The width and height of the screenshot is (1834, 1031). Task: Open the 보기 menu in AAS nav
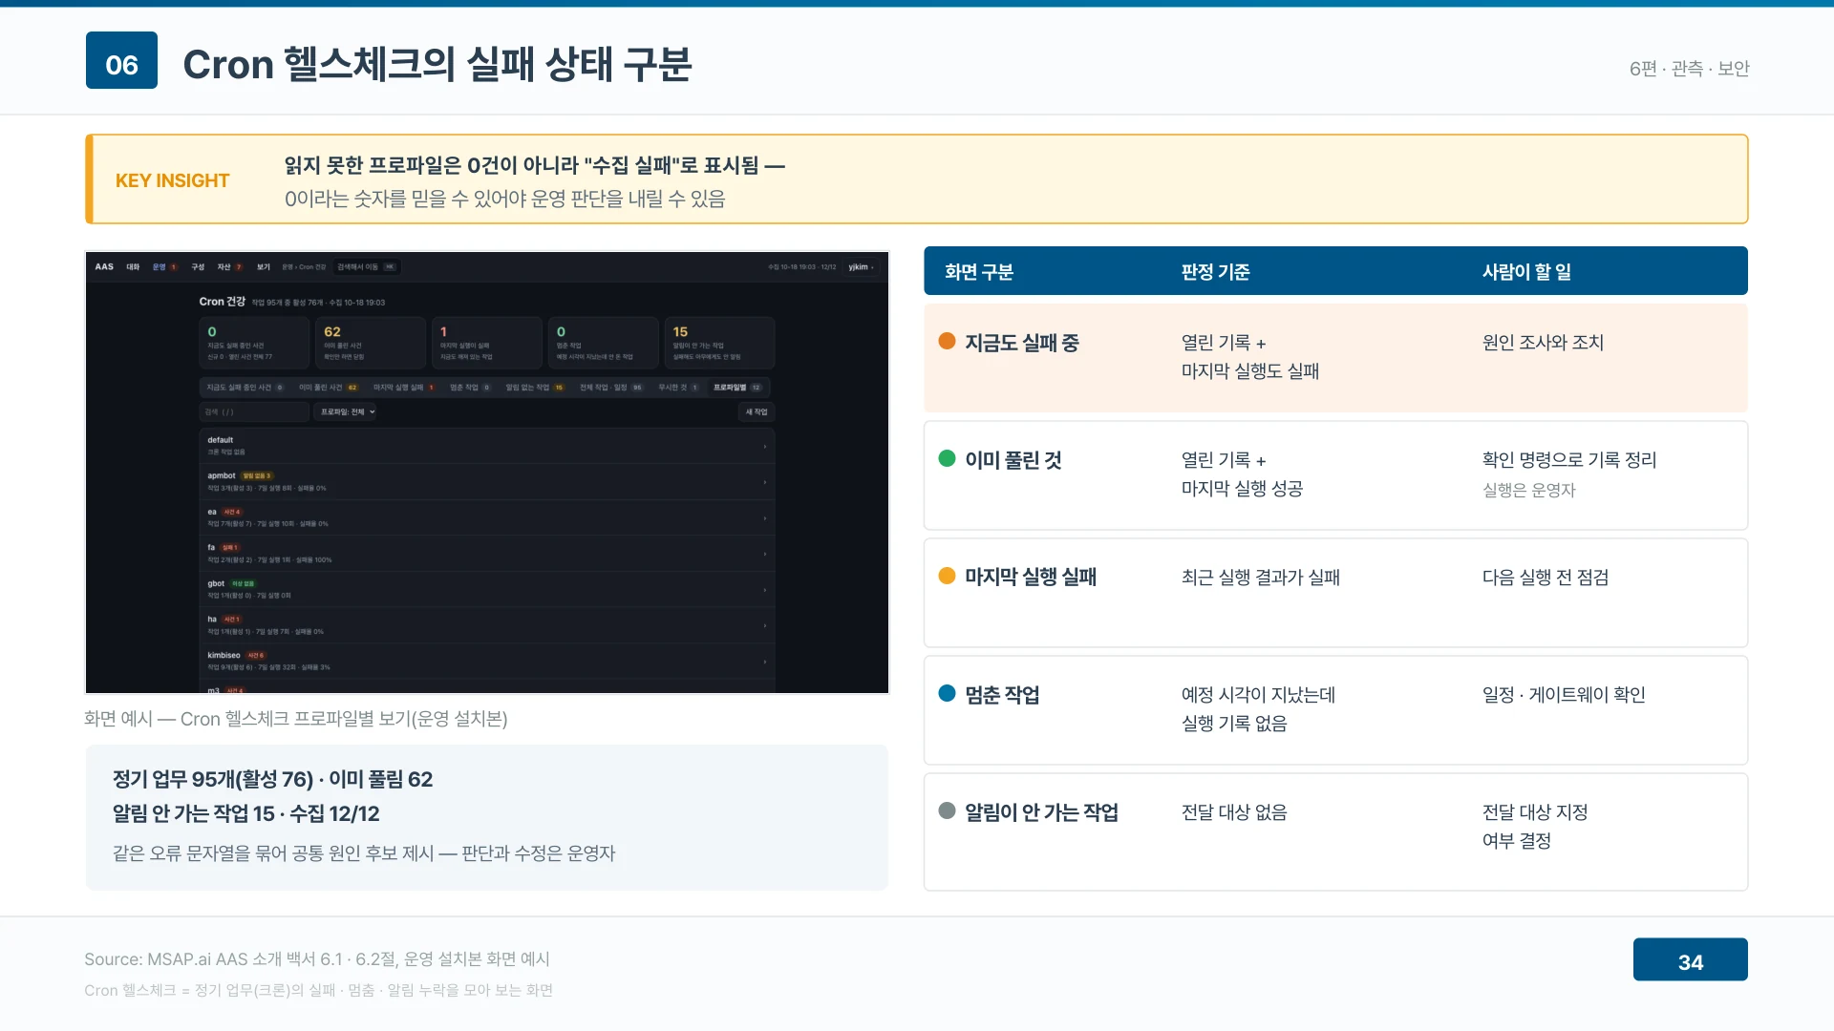[x=264, y=267]
